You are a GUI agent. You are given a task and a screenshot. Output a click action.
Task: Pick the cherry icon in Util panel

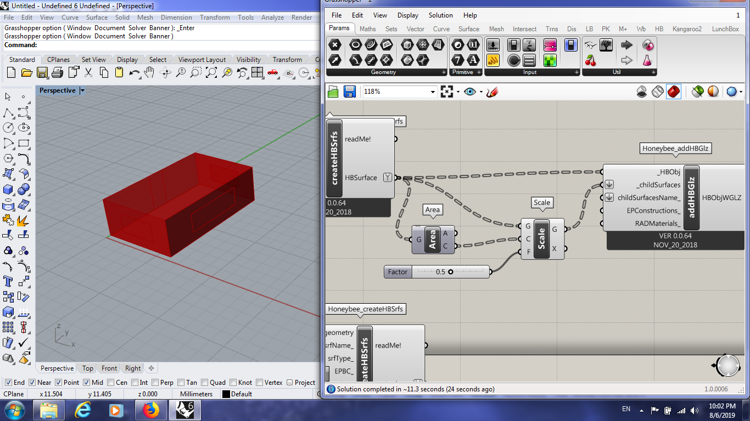click(590, 60)
